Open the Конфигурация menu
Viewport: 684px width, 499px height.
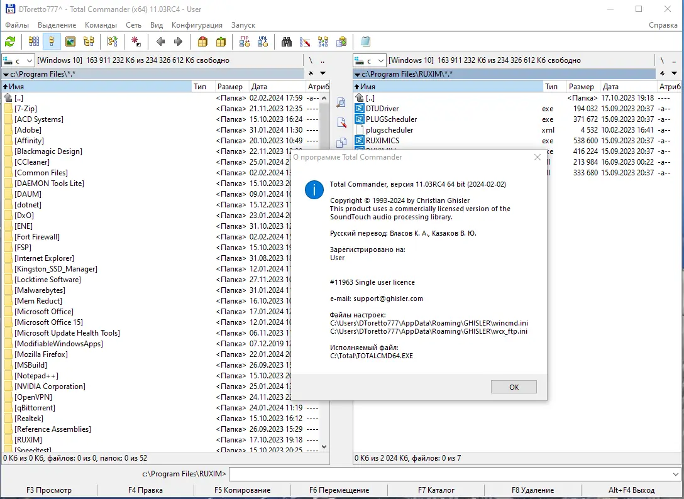pyautogui.click(x=197, y=25)
